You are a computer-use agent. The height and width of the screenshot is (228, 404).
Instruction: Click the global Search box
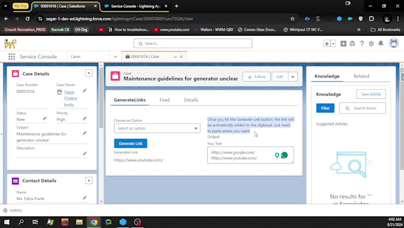[x=192, y=43]
